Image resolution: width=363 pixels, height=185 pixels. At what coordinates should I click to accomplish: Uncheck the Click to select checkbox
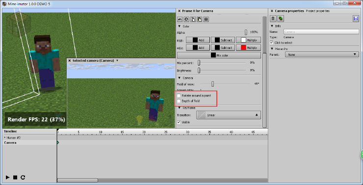tap(272, 43)
